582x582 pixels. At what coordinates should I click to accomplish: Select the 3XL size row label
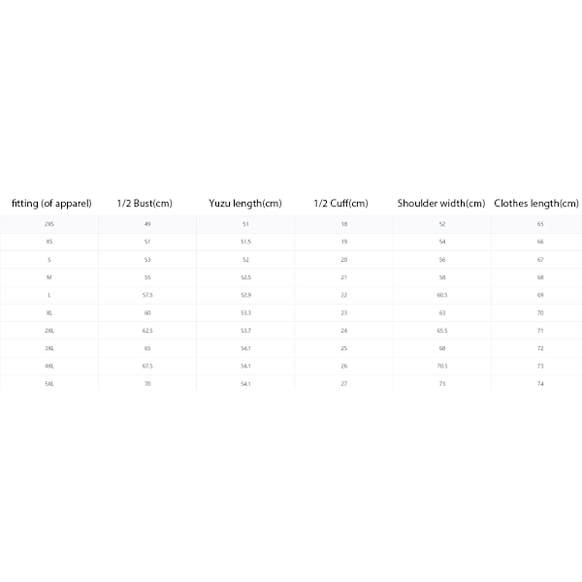pos(49,348)
